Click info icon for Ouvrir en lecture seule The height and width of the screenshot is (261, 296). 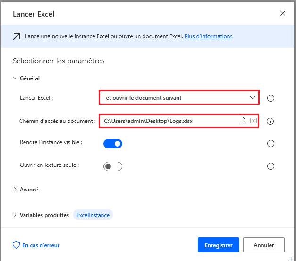pos(271,166)
